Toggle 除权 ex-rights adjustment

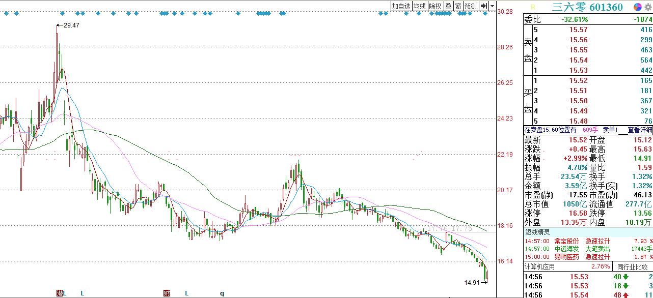435,6
